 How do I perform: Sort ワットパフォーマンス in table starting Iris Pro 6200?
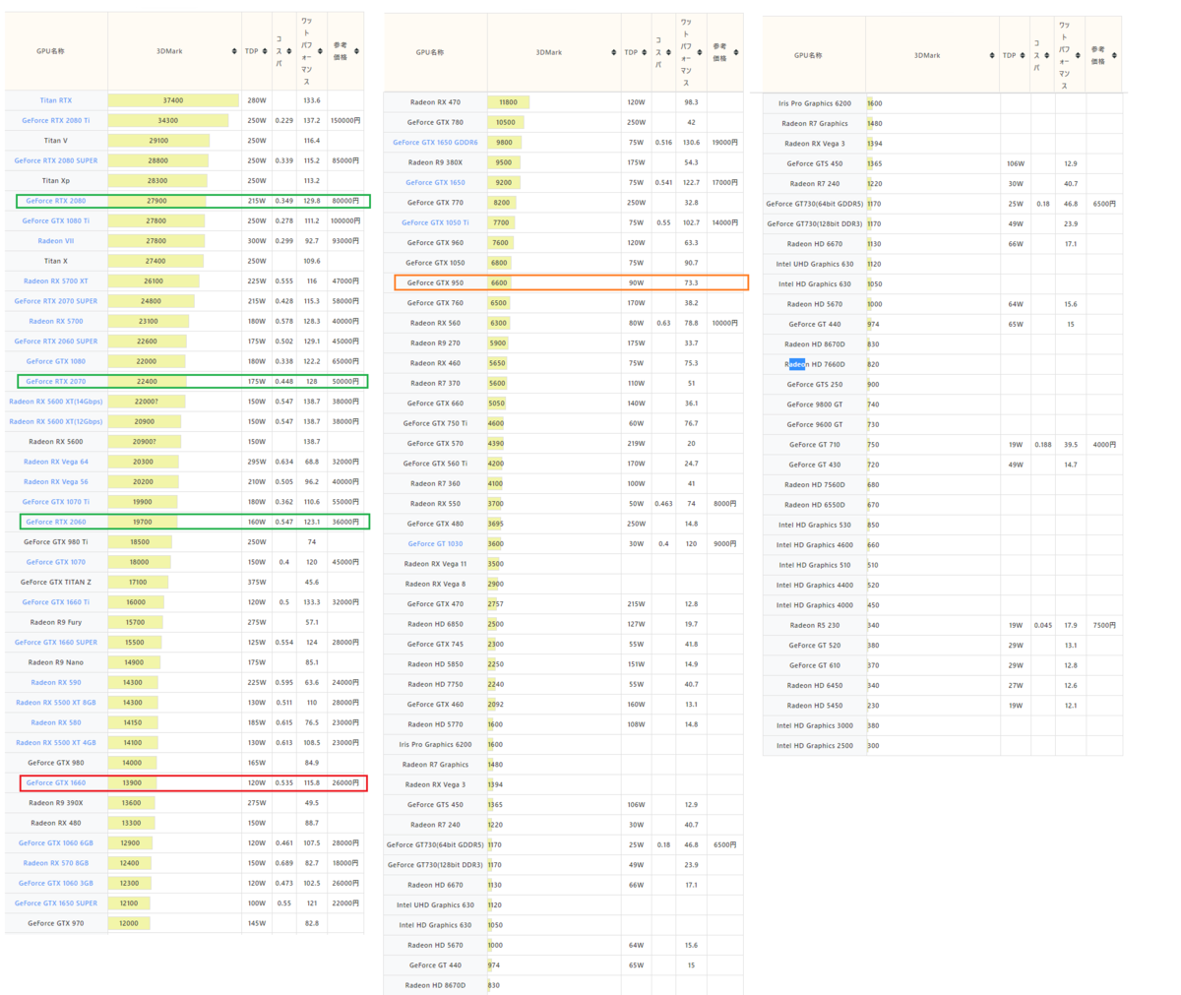[1078, 55]
